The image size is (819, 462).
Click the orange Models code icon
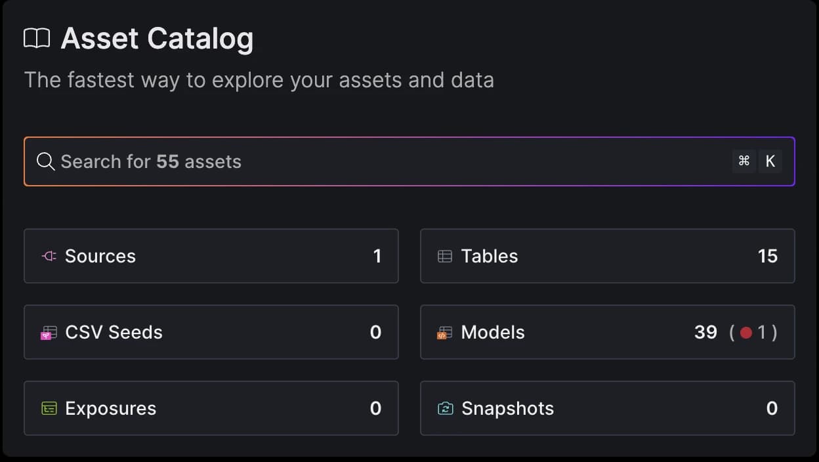(445, 333)
